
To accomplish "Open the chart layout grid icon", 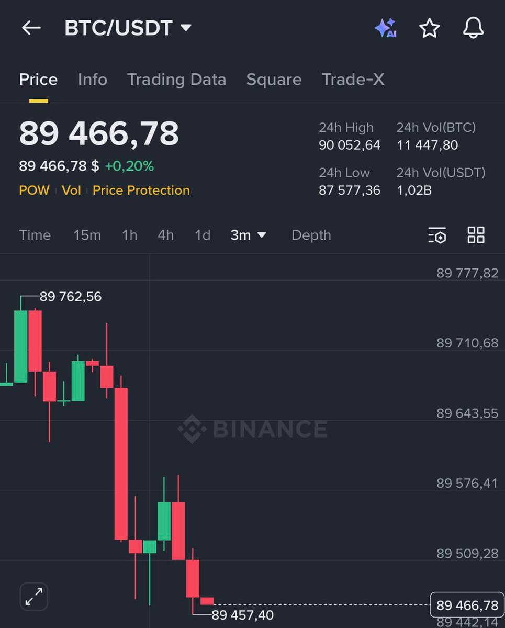I will pos(476,235).
